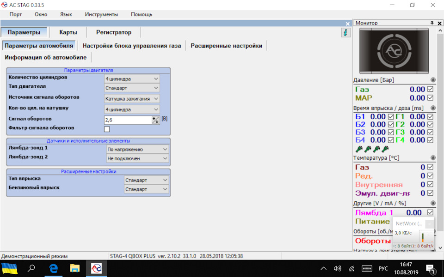
Task: Switch to the Регистратор tab
Action: click(114, 32)
